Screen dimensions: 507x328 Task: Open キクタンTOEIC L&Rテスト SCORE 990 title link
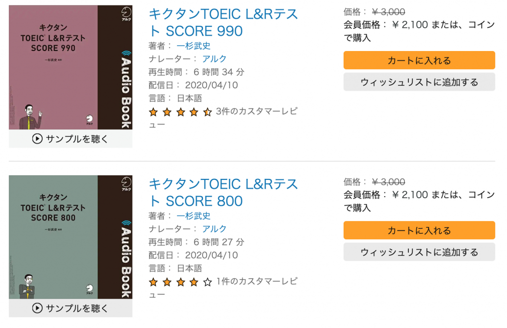pos(223,22)
